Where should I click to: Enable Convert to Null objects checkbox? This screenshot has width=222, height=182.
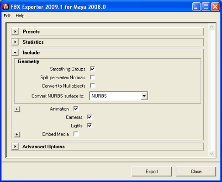tap(92, 86)
